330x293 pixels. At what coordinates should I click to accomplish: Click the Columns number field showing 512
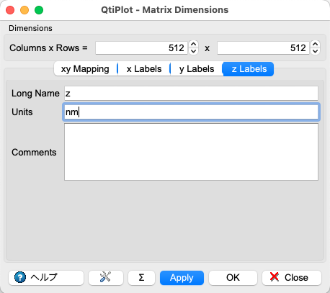tap(141, 48)
